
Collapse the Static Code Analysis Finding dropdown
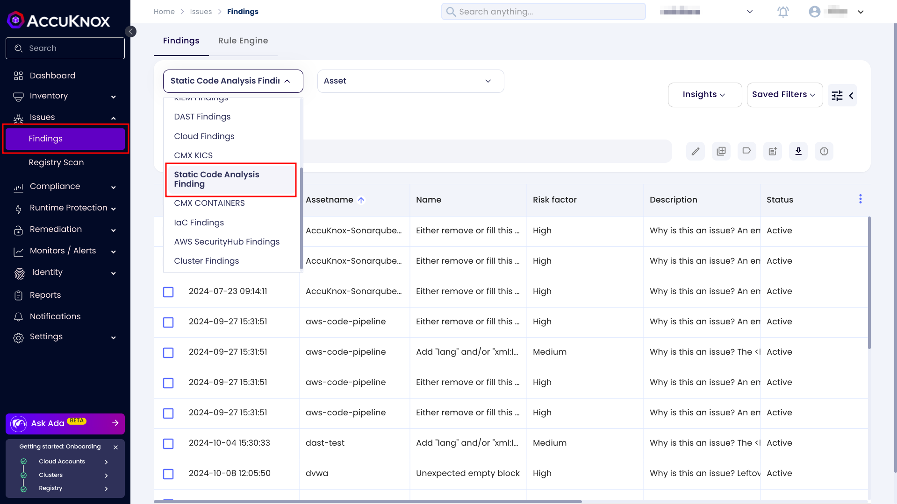233,81
